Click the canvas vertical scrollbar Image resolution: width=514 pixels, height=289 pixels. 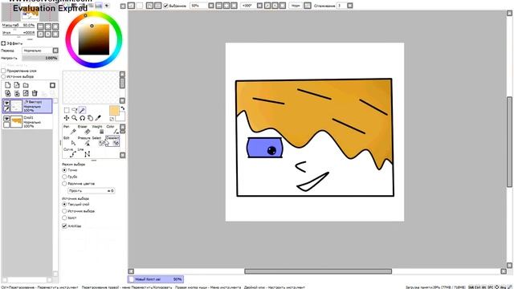tap(509, 141)
